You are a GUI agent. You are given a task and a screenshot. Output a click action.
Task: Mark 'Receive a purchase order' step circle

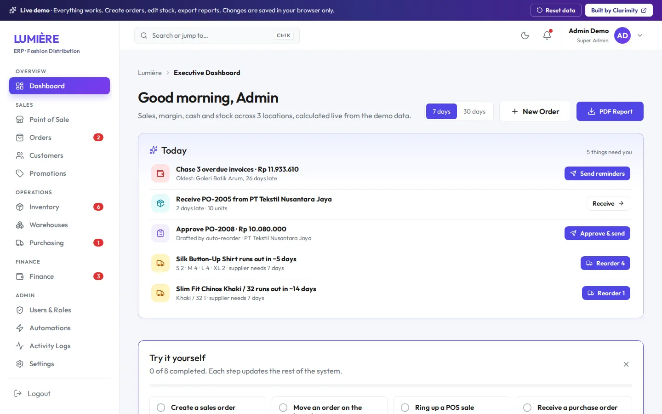(527, 408)
